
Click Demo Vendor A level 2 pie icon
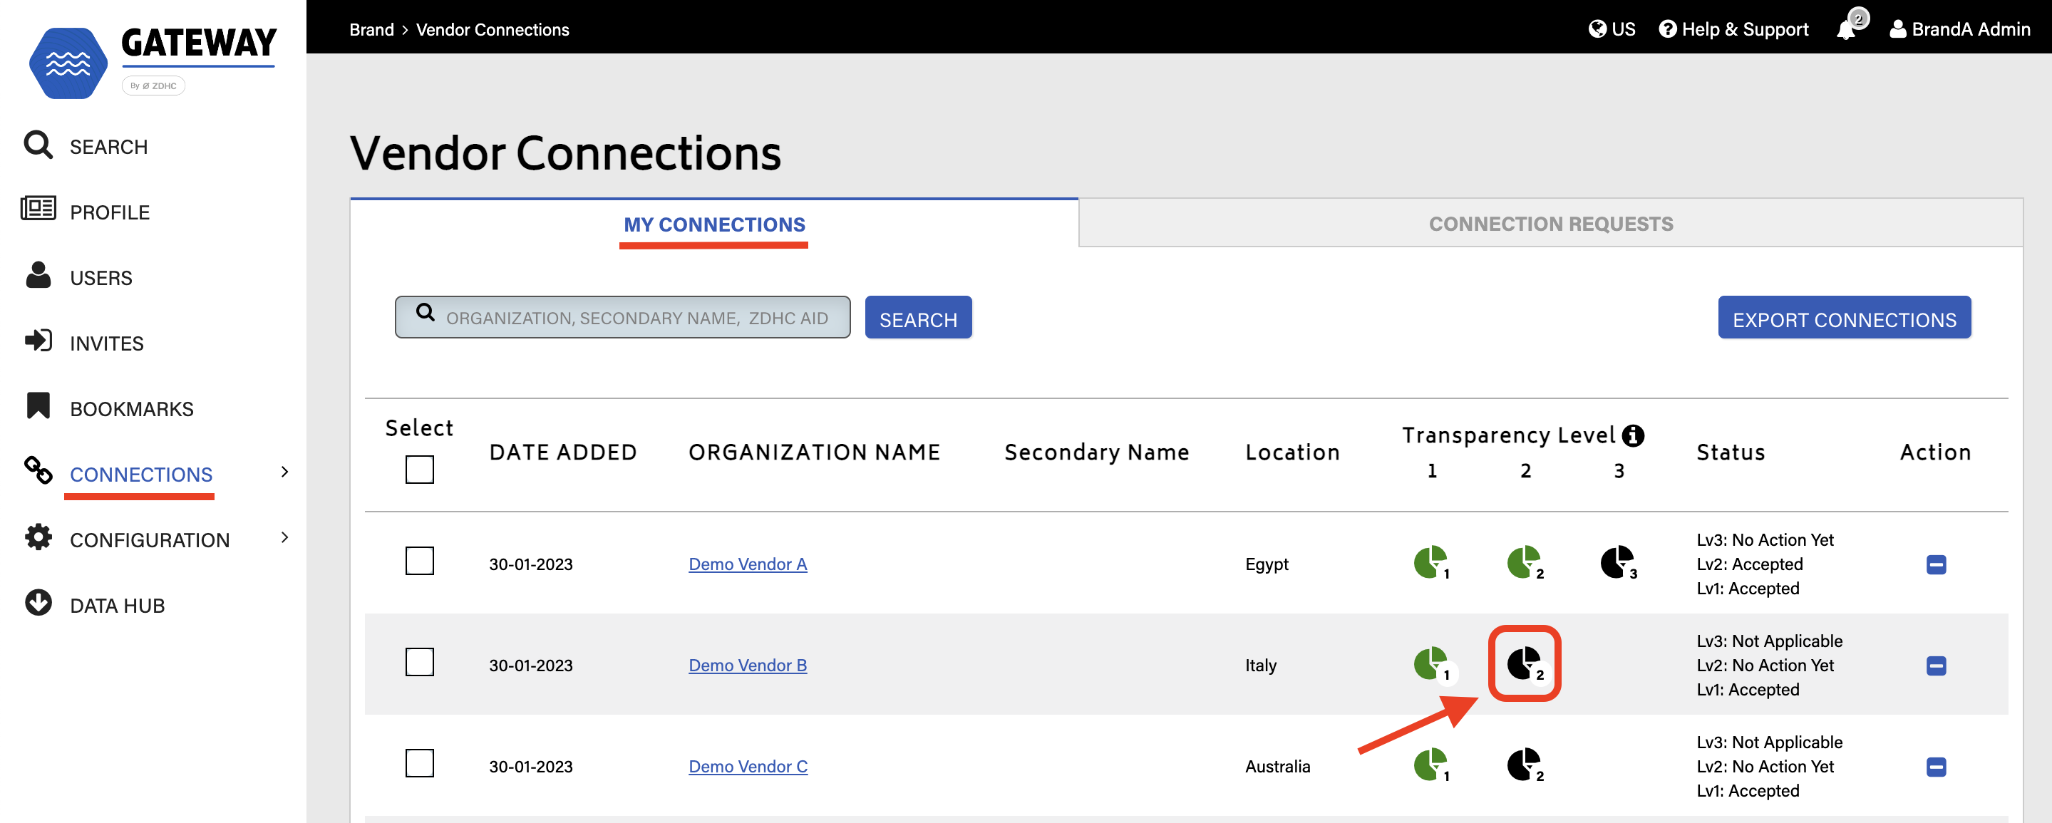[1525, 563]
